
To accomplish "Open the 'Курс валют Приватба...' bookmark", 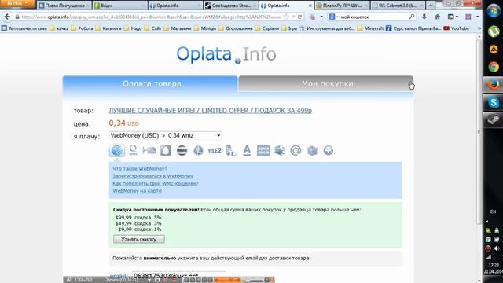I will pyautogui.click(x=413, y=28).
